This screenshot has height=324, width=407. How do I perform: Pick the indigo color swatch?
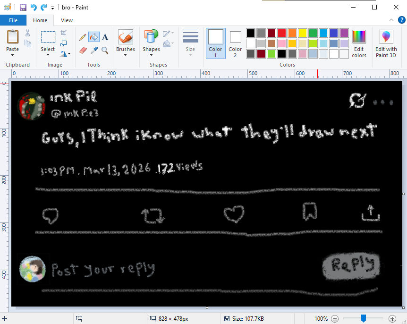[x=334, y=33]
